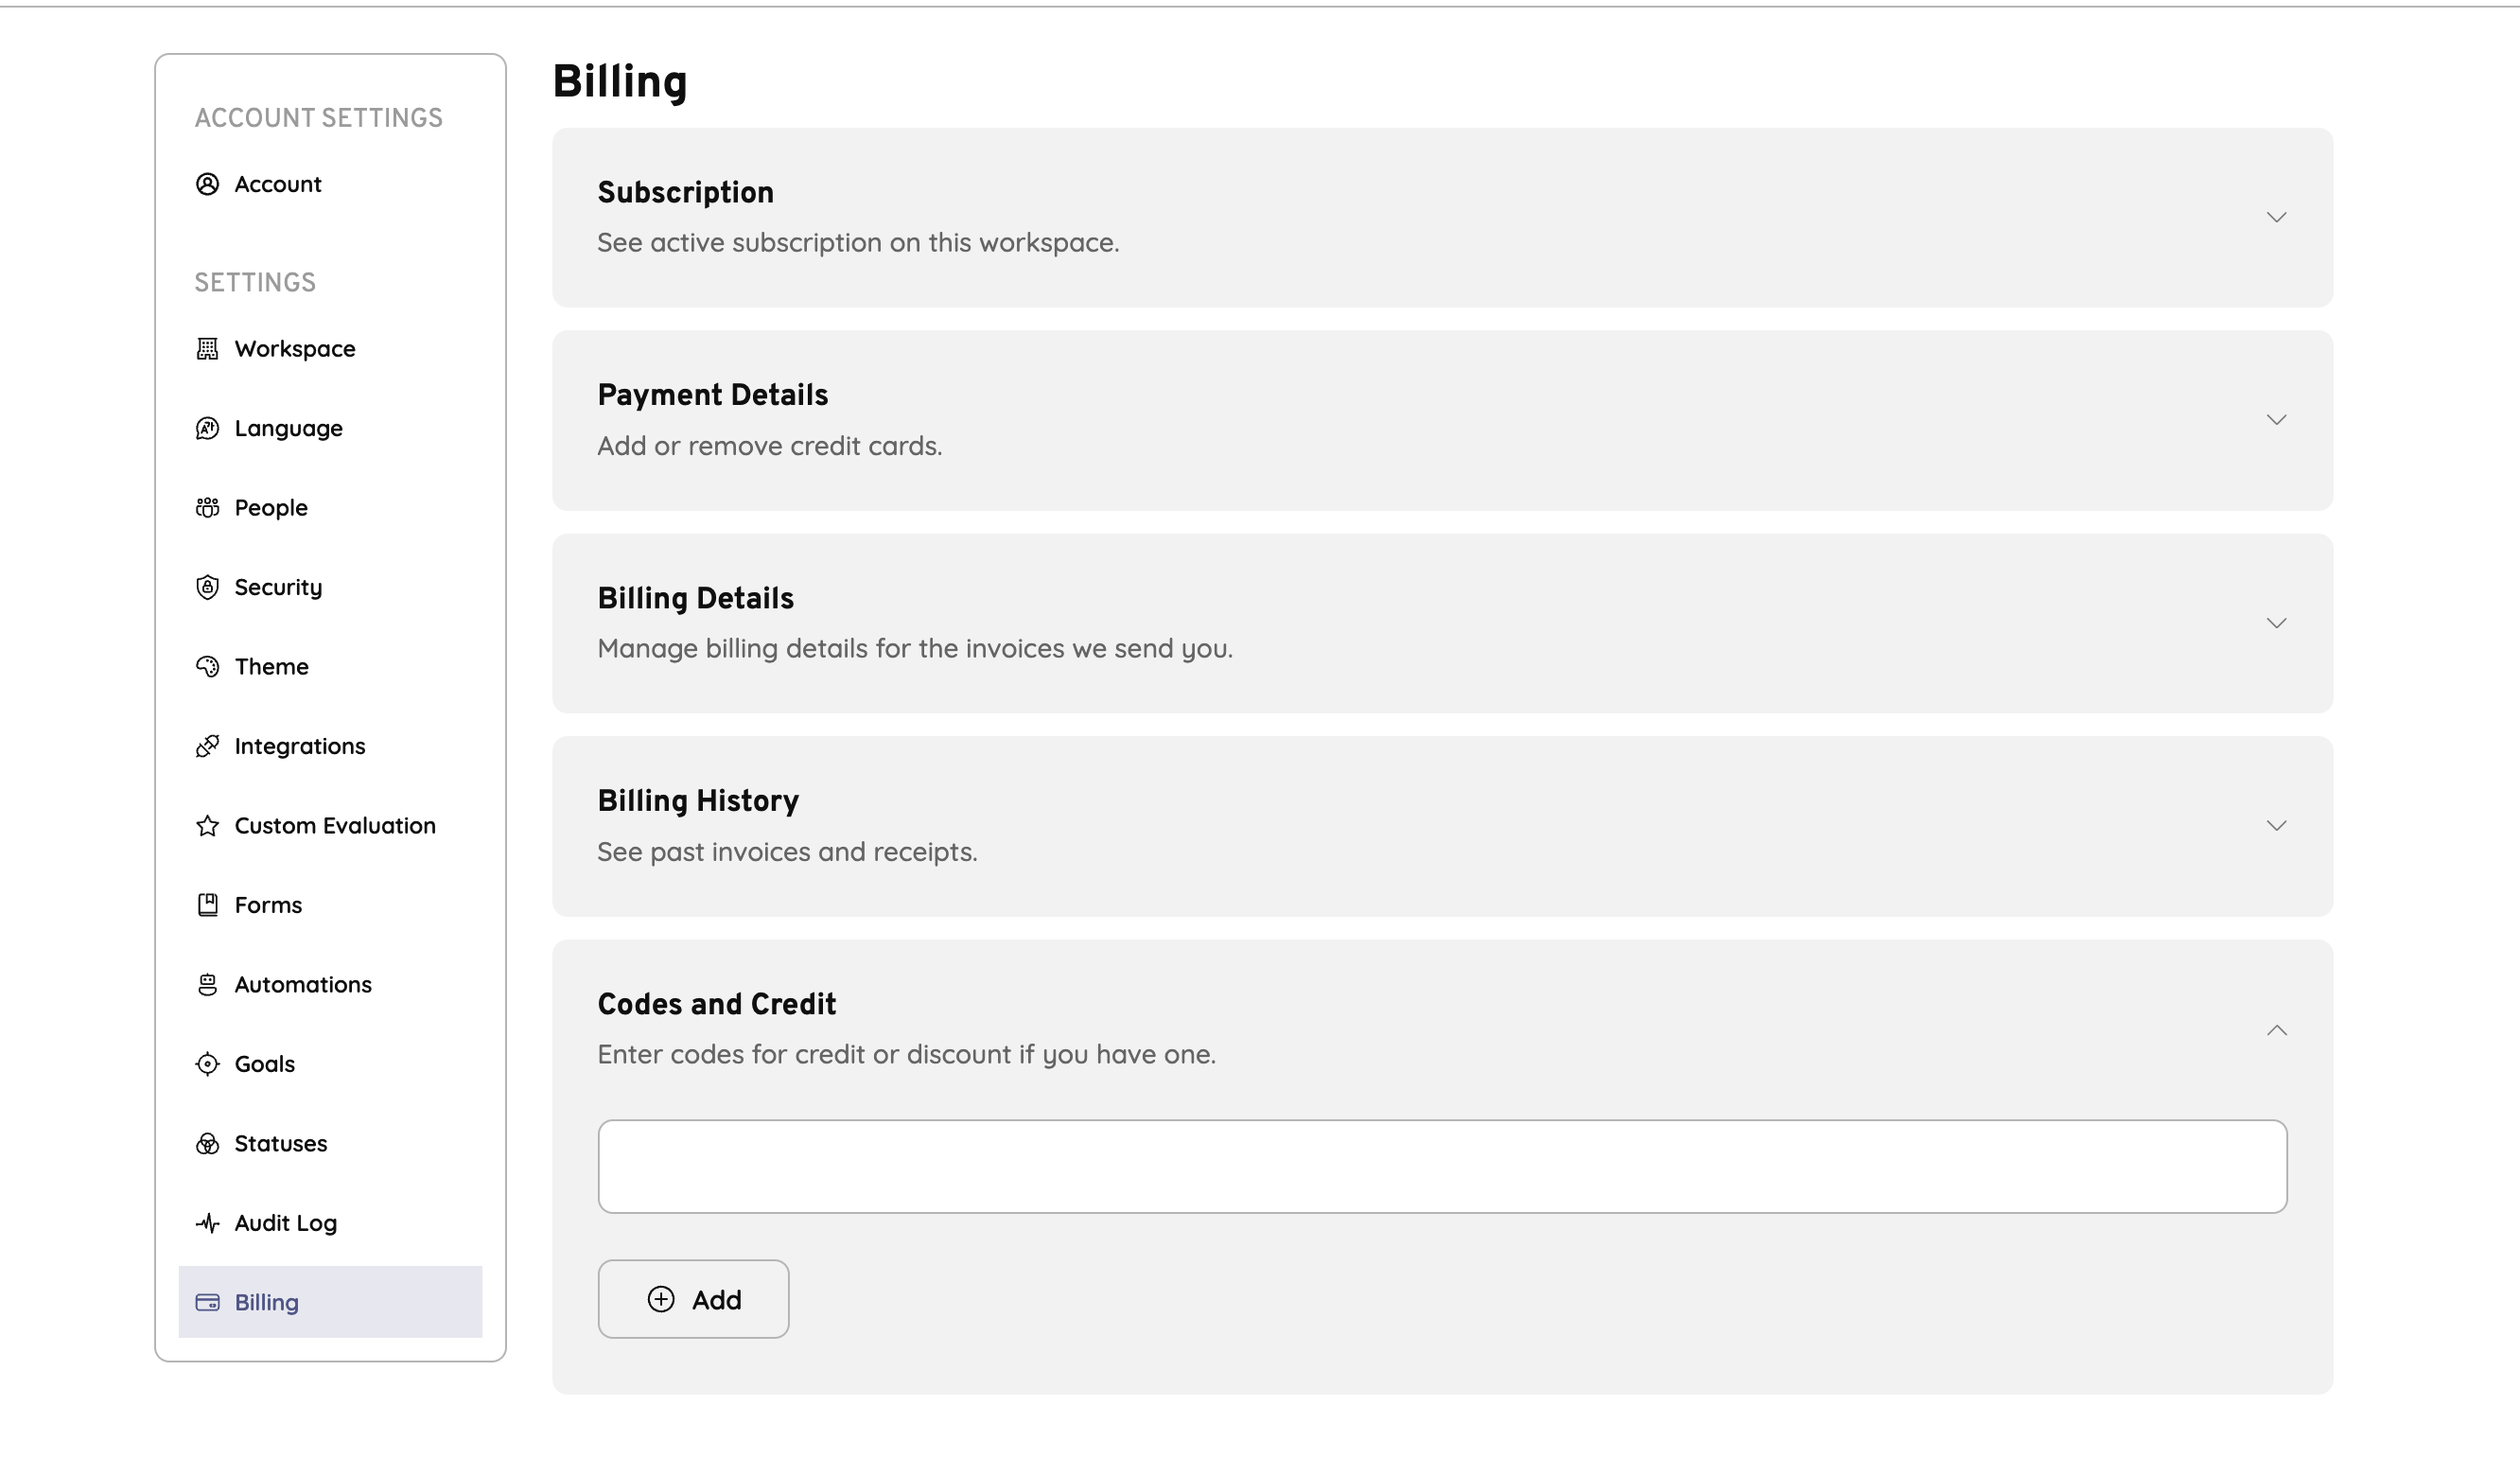
Task: Click the Forms document icon
Action: click(x=207, y=904)
